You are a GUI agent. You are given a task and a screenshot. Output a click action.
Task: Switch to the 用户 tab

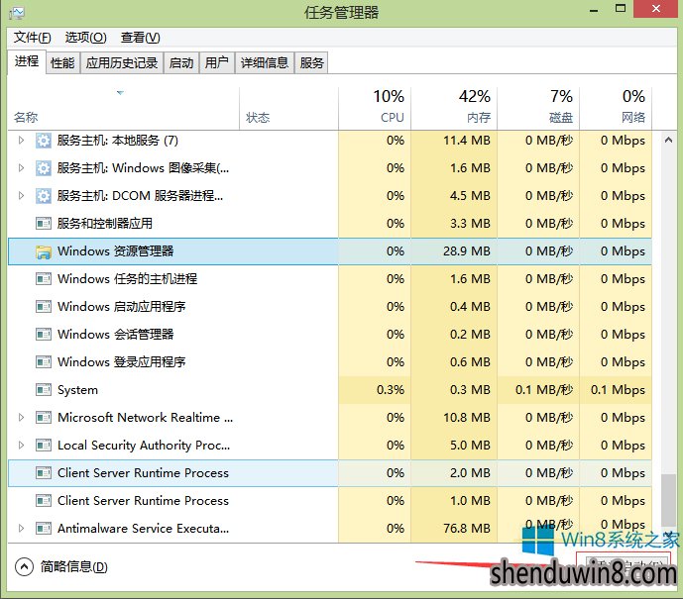tap(217, 63)
